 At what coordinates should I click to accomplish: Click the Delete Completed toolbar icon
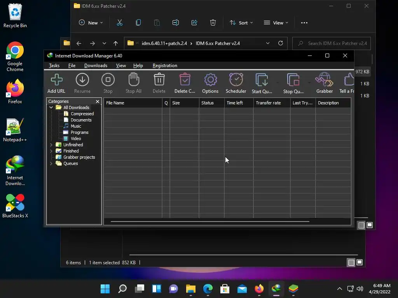[185, 79]
